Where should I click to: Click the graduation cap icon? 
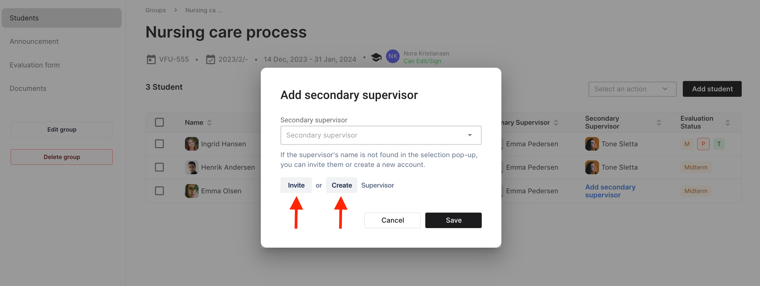(376, 57)
